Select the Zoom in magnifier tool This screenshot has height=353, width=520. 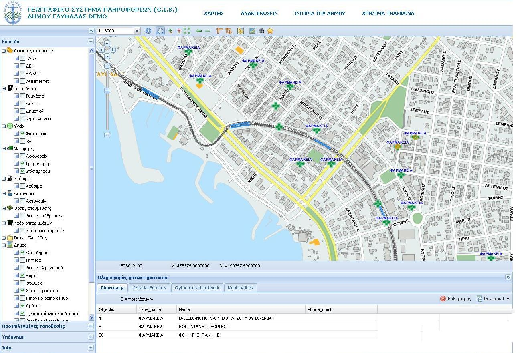tap(169, 31)
